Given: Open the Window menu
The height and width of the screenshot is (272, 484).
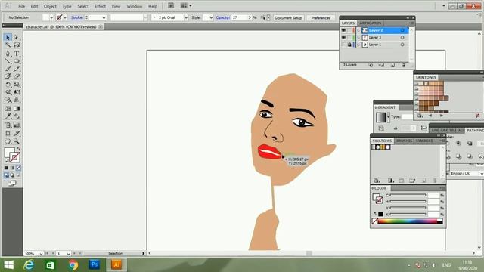Looking at the screenshot, I should (x=135, y=6).
